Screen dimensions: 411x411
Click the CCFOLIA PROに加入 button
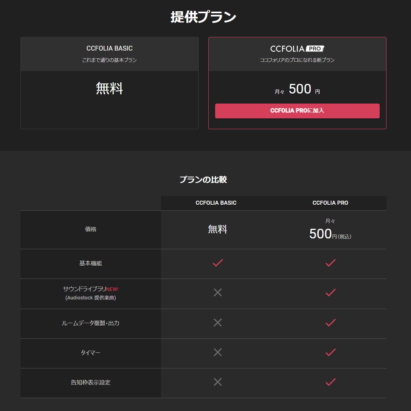(x=297, y=111)
